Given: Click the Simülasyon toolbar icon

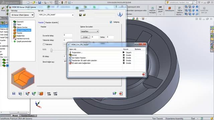Looking at the screenshot, I should pos(170,9).
